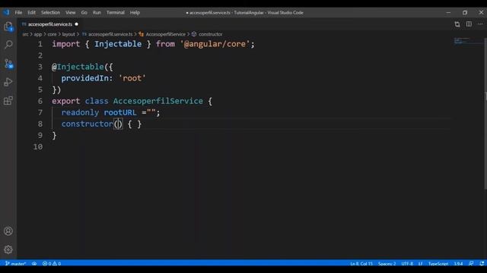Image resolution: width=487 pixels, height=273 pixels.
Task: Change language mode TypeScript
Action: [x=438, y=264]
